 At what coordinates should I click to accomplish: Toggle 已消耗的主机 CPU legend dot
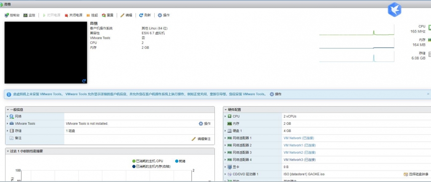pos(134,161)
